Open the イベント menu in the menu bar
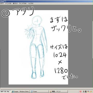 pos(8,3)
